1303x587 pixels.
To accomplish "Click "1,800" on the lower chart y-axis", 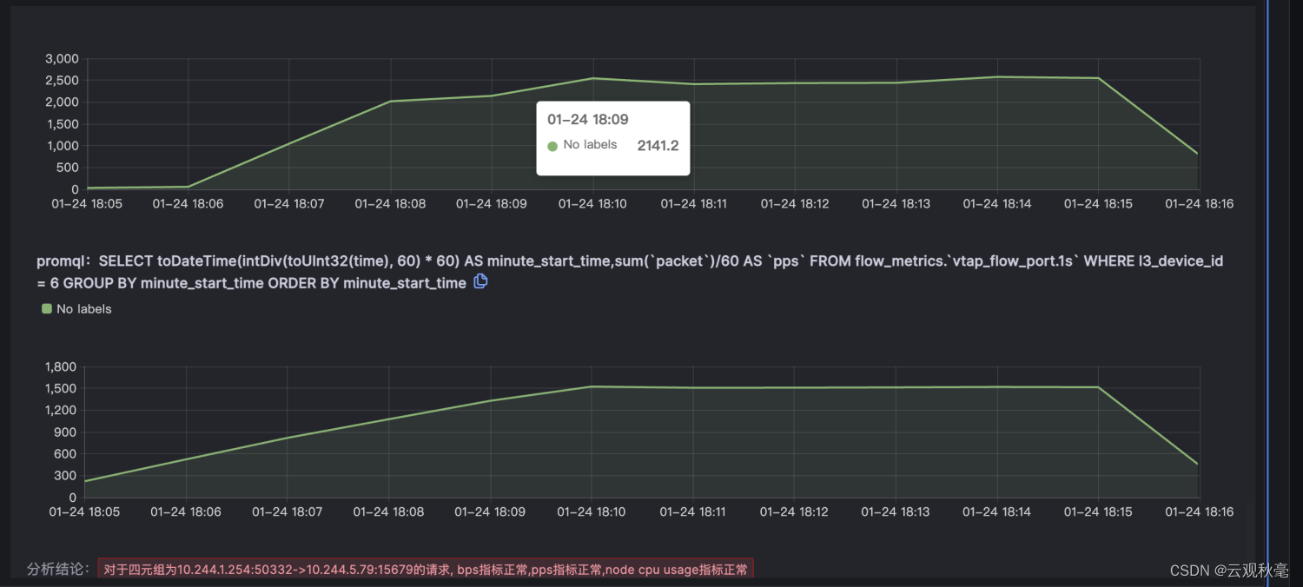I will pyautogui.click(x=62, y=366).
